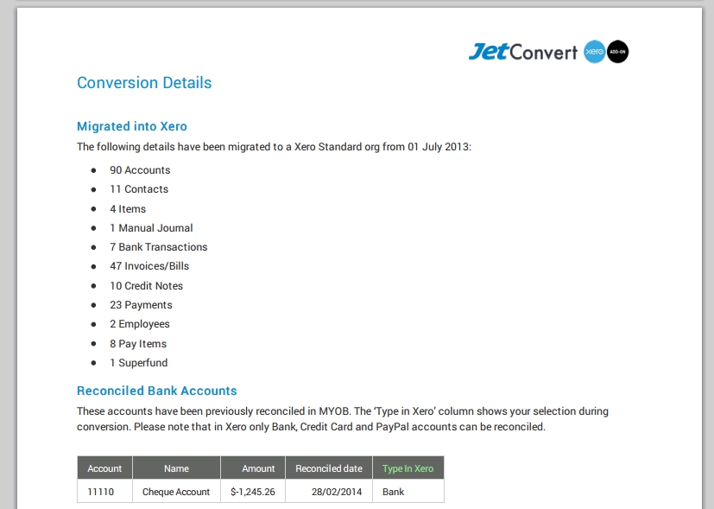714x509 pixels.
Task: Select the Migrated into Xero heading
Action: pos(132,126)
